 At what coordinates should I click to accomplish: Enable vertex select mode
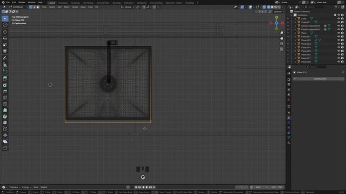pyautogui.click(x=31, y=7)
